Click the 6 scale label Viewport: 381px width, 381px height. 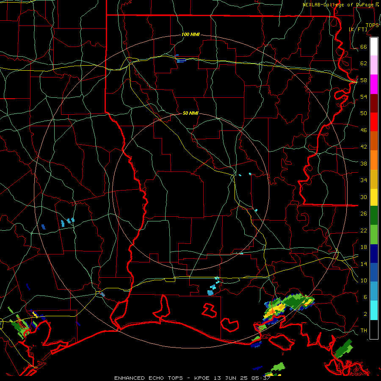click(x=365, y=297)
